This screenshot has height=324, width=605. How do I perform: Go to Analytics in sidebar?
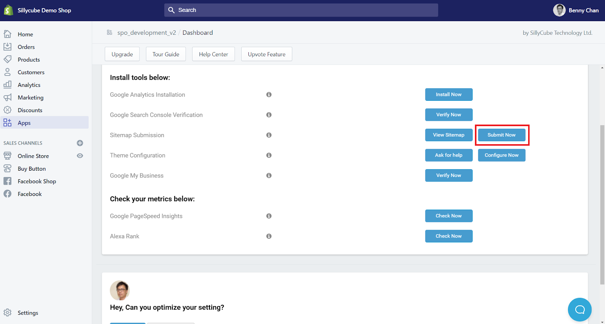tap(29, 85)
